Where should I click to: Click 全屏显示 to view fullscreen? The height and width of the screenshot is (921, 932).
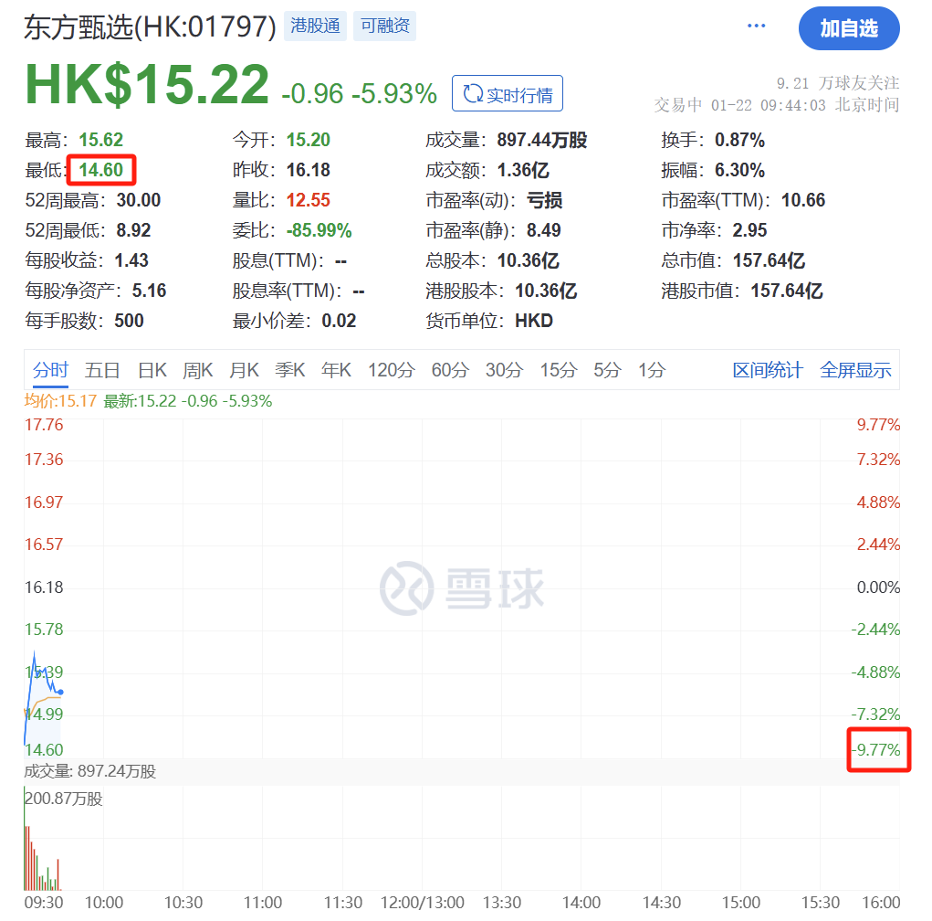coord(855,370)
